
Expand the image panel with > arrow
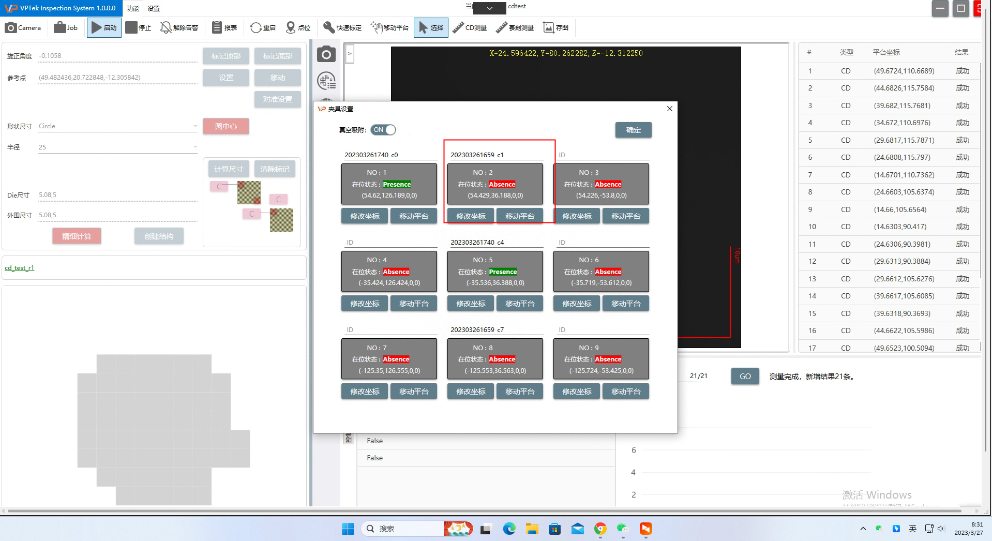point(350,54)
